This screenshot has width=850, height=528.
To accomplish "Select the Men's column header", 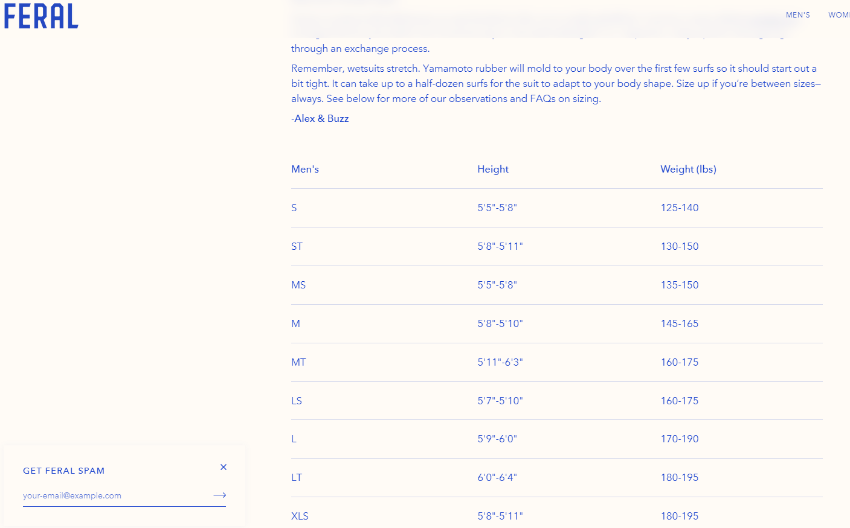I will [305, 170].
